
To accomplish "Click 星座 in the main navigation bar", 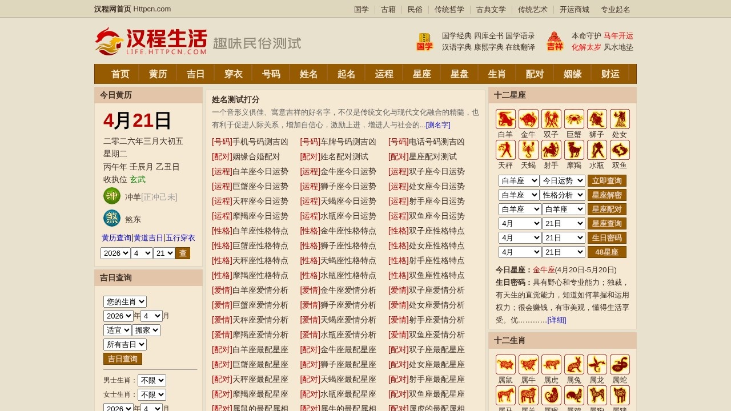I will click(421, 73).
